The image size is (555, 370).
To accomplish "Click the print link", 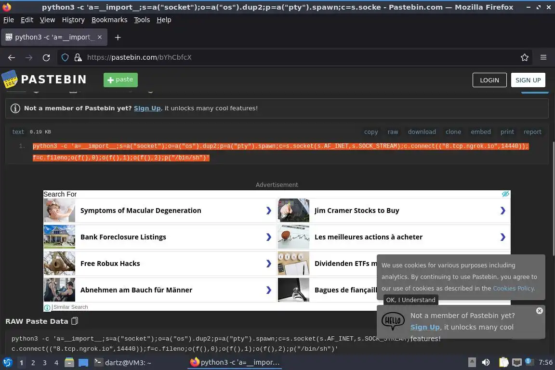I will (x=507, y=132).
